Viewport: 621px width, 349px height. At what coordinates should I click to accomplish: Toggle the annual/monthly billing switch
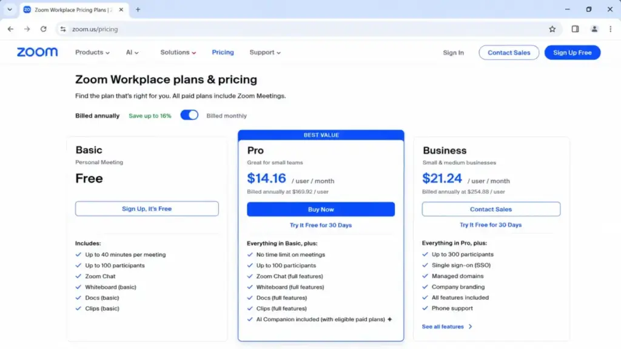[x=189, y=115]
